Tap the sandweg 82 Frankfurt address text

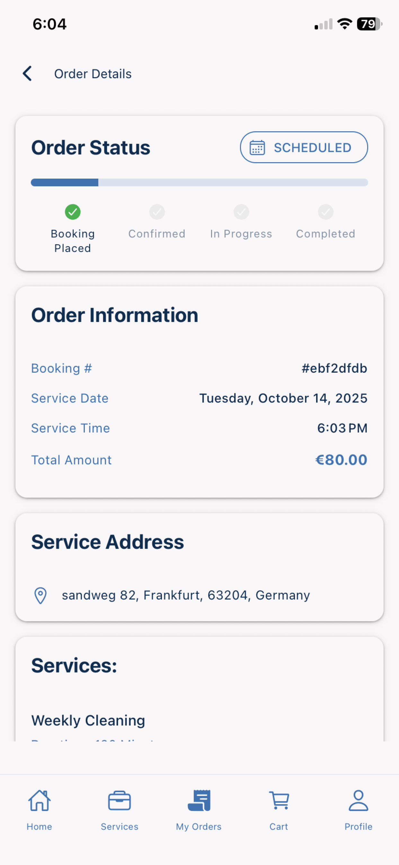click(x=186, y=595)
